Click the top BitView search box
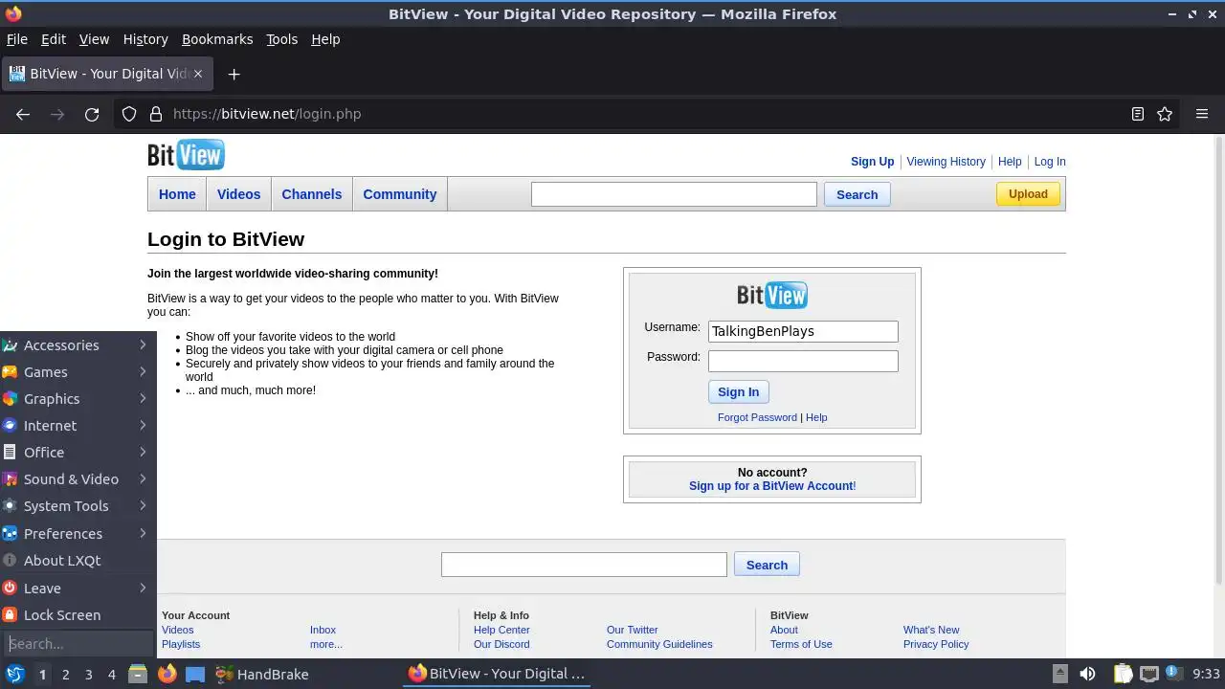This screenshot has height=689, width=1225. 674,194
